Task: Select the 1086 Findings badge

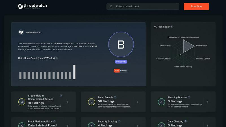Action: point(121,71)
